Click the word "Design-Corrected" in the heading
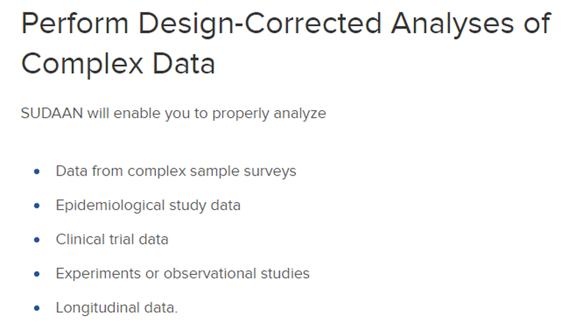Screen dimensions: 582x336 pyautogui.click(x=260, y=24)
